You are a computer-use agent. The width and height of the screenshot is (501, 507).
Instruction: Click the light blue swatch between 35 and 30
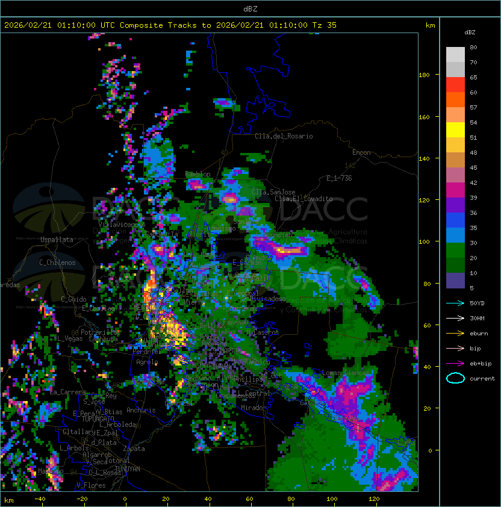tap(455, 235)
